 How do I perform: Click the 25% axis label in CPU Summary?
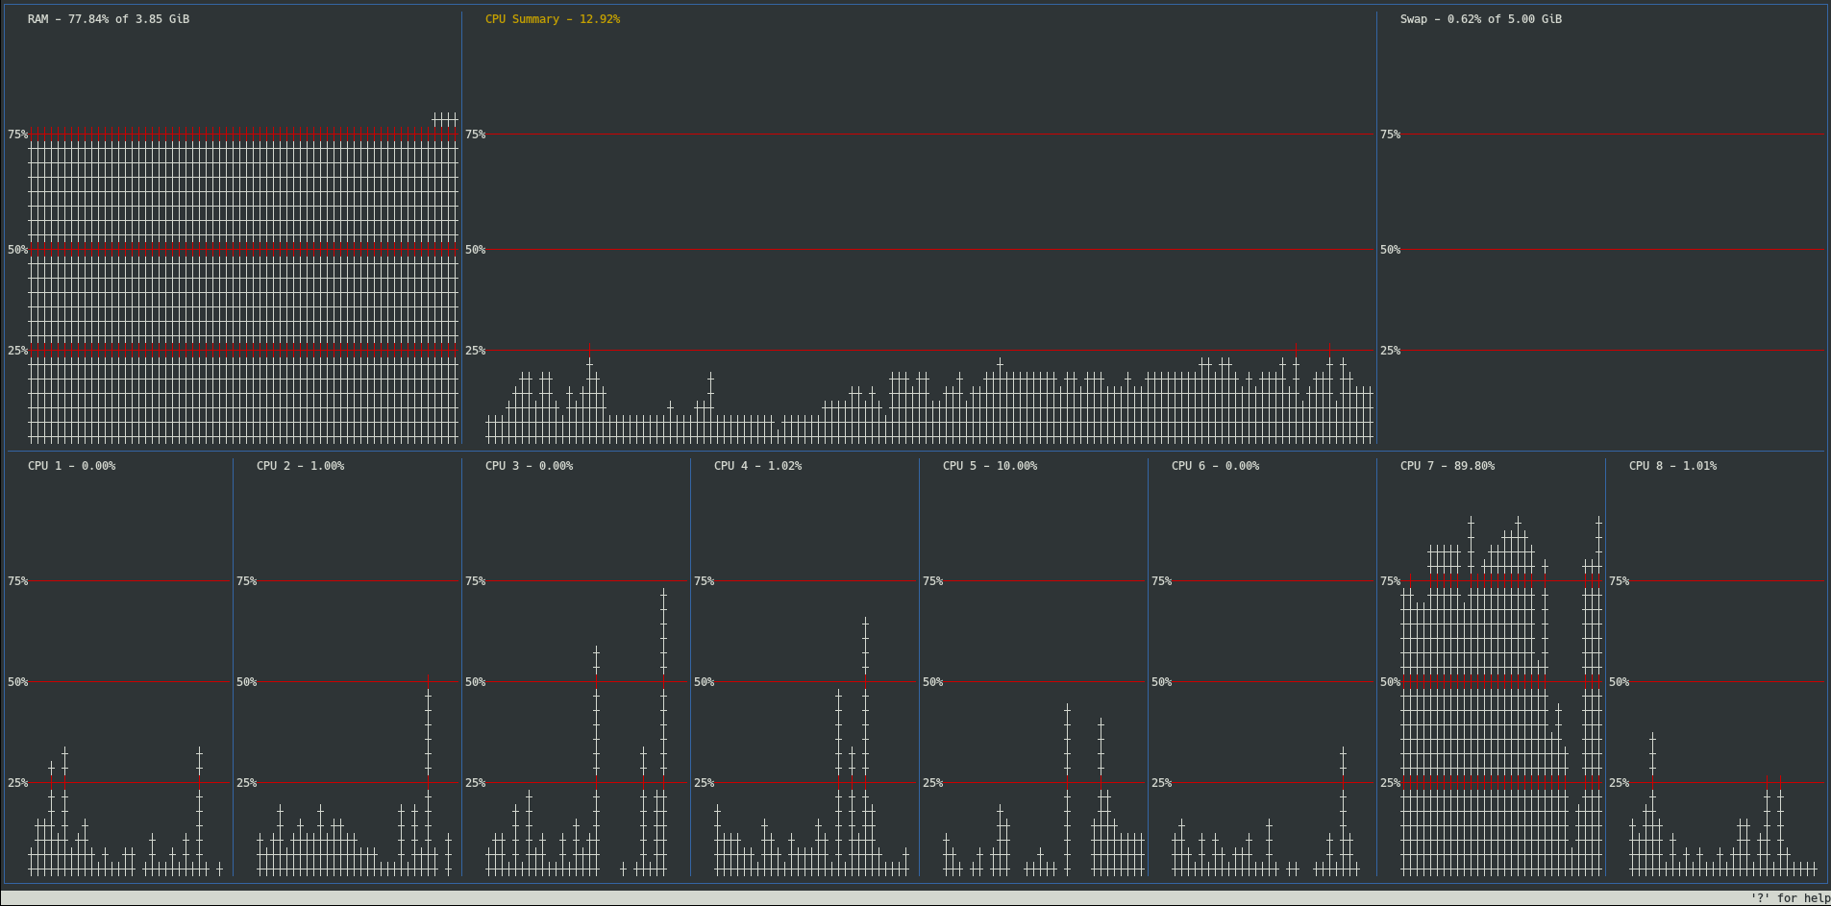(x=476, y=351)
